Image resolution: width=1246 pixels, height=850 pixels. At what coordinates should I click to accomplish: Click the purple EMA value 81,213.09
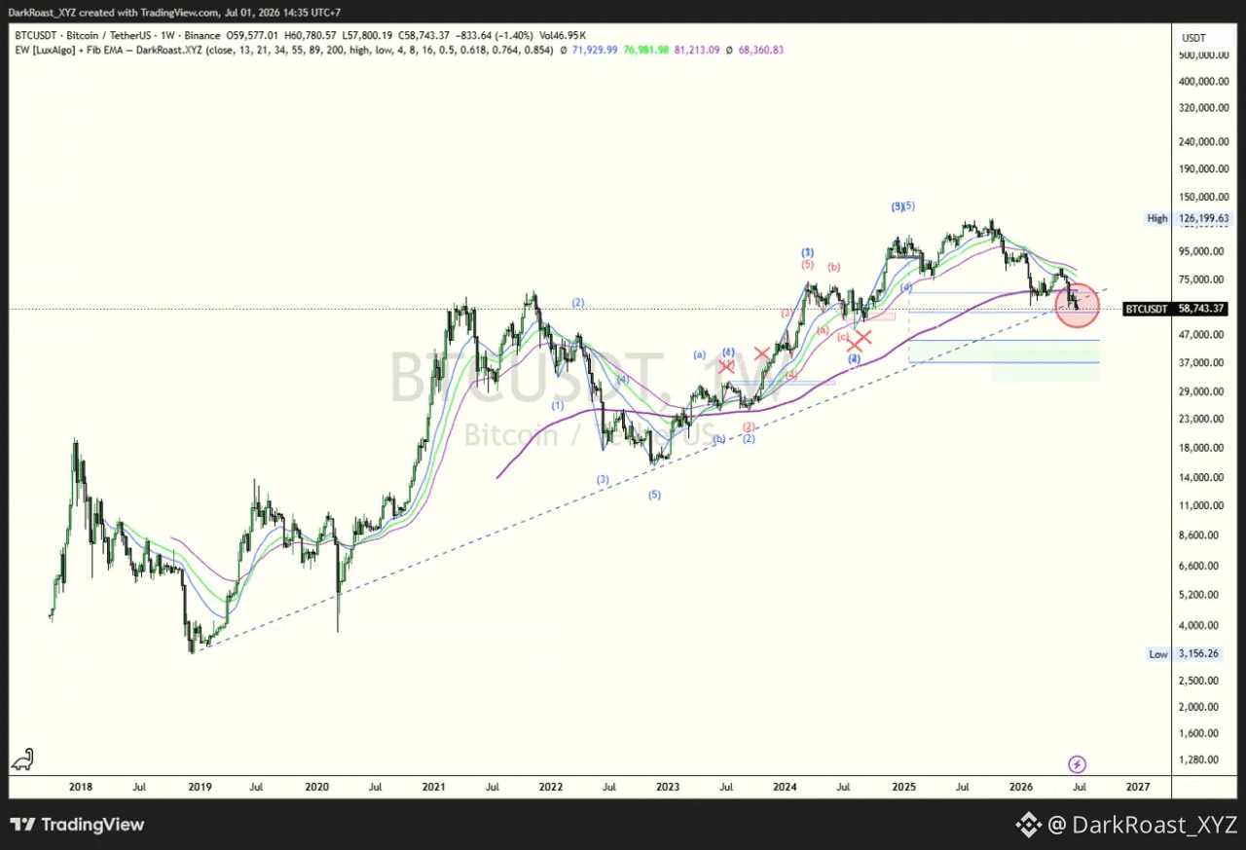pos(699,49)
